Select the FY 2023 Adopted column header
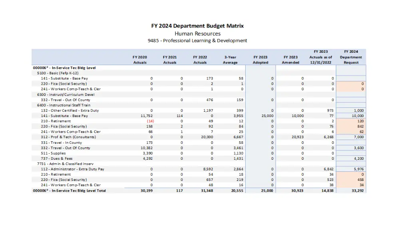This screenshot has height=230, width=409. 260,60
